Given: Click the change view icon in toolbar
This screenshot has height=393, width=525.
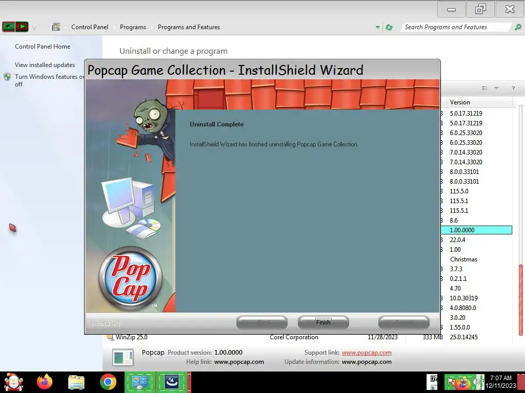Looking at the screenshot, I should (x=484, y=88).
